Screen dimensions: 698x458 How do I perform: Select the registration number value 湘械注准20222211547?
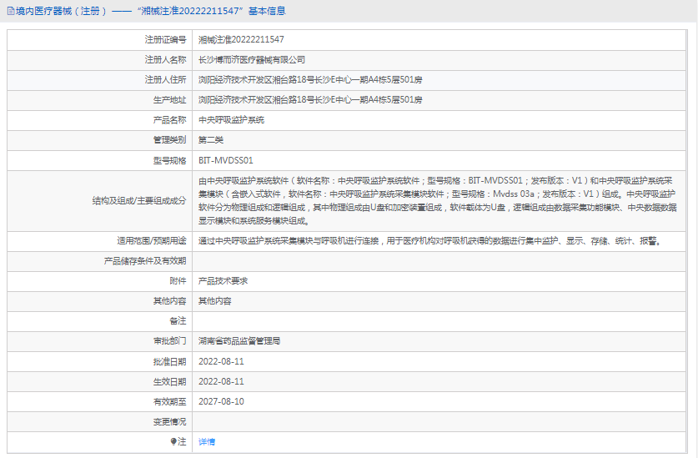coord(241,40)
